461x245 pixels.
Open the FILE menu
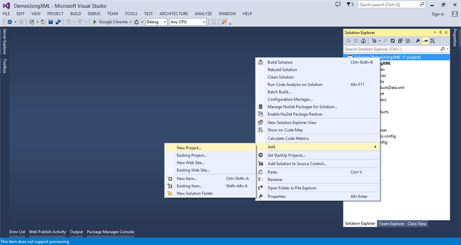click(6, 14)
